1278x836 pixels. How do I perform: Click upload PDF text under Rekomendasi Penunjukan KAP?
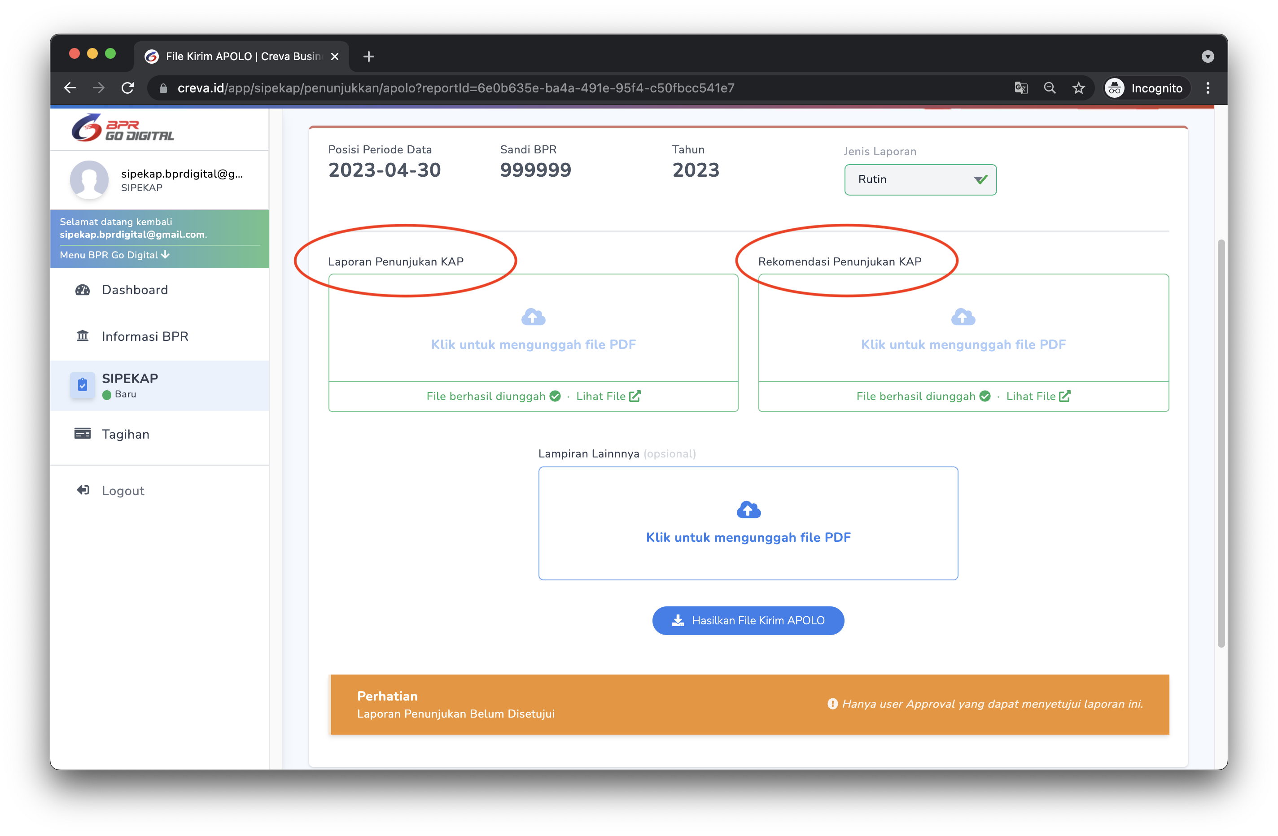tap(963, 344)
